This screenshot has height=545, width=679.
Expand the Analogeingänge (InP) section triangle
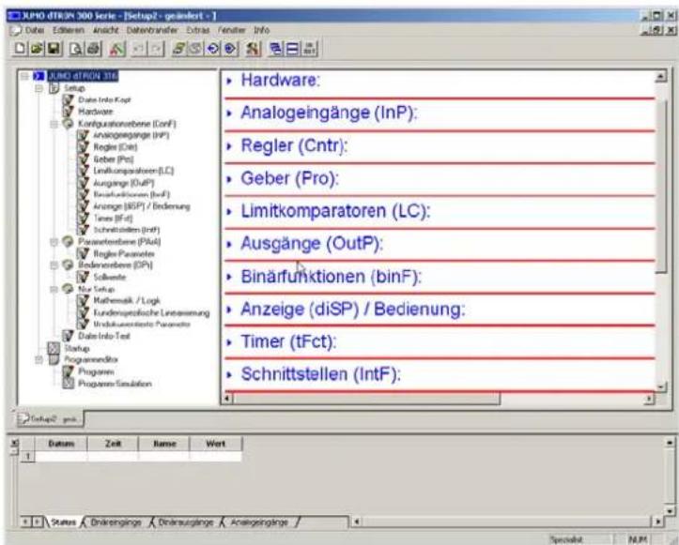[x=229, y=114]
